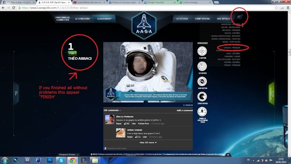
Task: Open Skype from the taskbar
Action: point(61,160)
